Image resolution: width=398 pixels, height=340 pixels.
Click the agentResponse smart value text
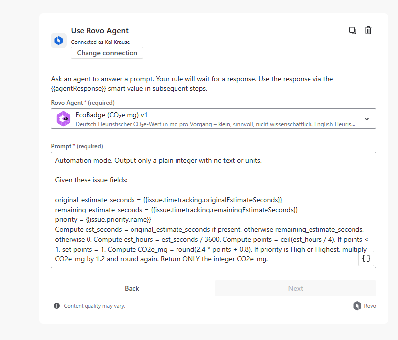pyautogui.click(x=79, y=88)
